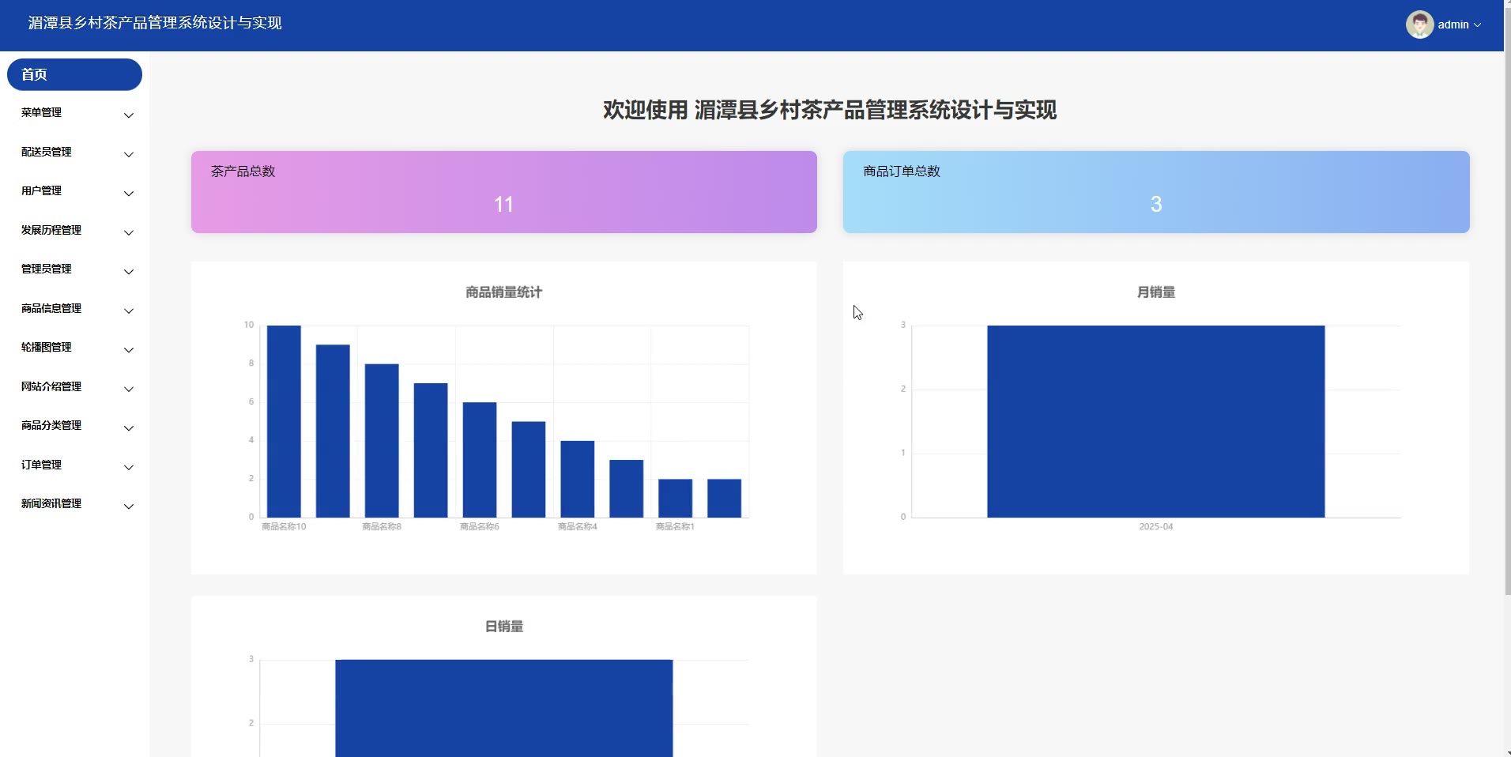This screenshot has width=1511, height=757.
Task: Expand the chevron next to 配送员管理
Action: tap(129, 154)
